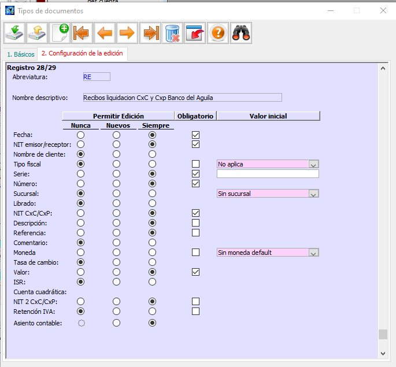Click the 'Cuenta cuadrática:' label
The width and height of the screenshot is (396, 367).
tap(40, 292)
